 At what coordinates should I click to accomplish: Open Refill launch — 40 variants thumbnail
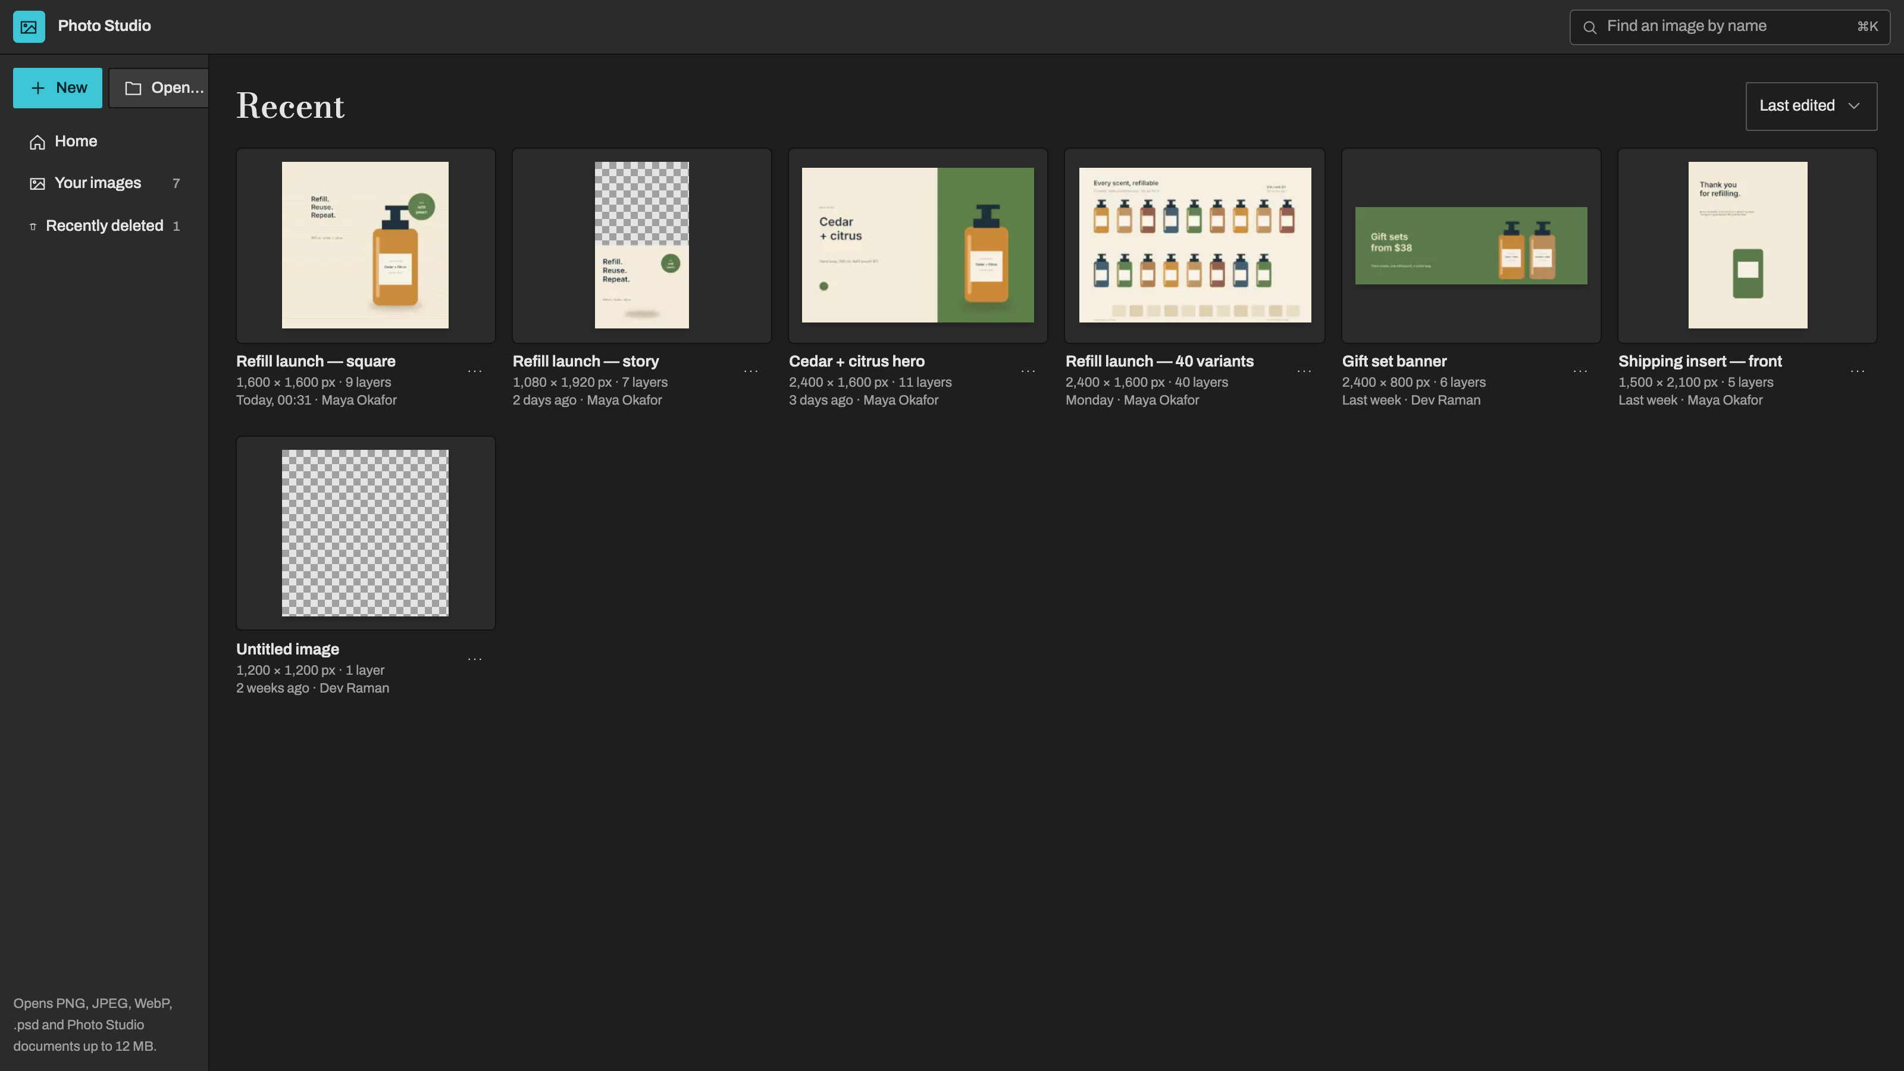click(1194, 245)
